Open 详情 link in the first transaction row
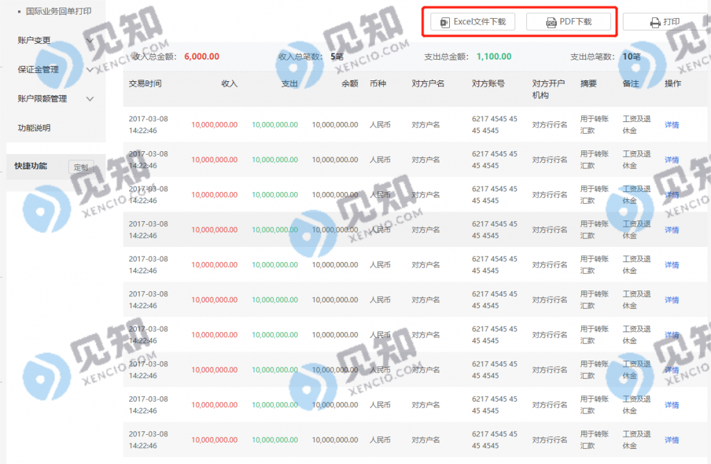Viewport: 711px width, 464px height. (x=671, y=125)
